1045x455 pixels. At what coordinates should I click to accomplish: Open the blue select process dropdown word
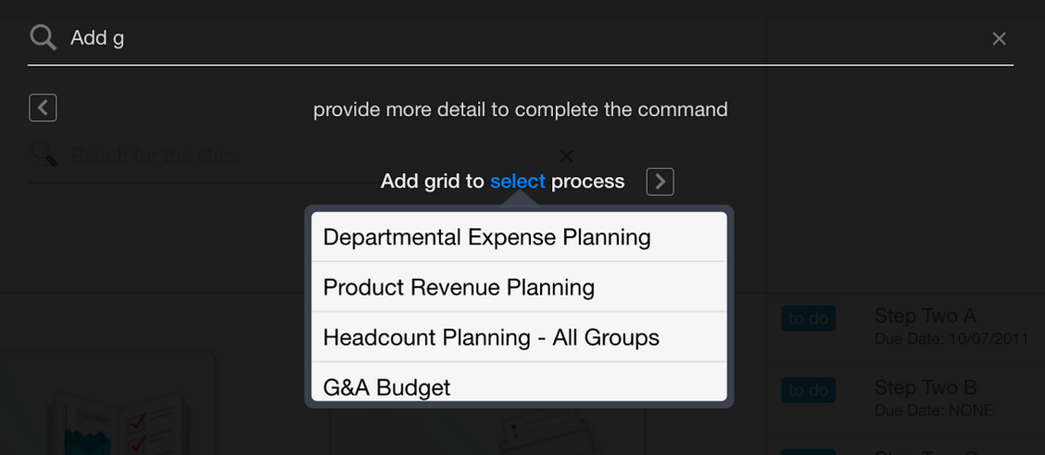[518, 182]
